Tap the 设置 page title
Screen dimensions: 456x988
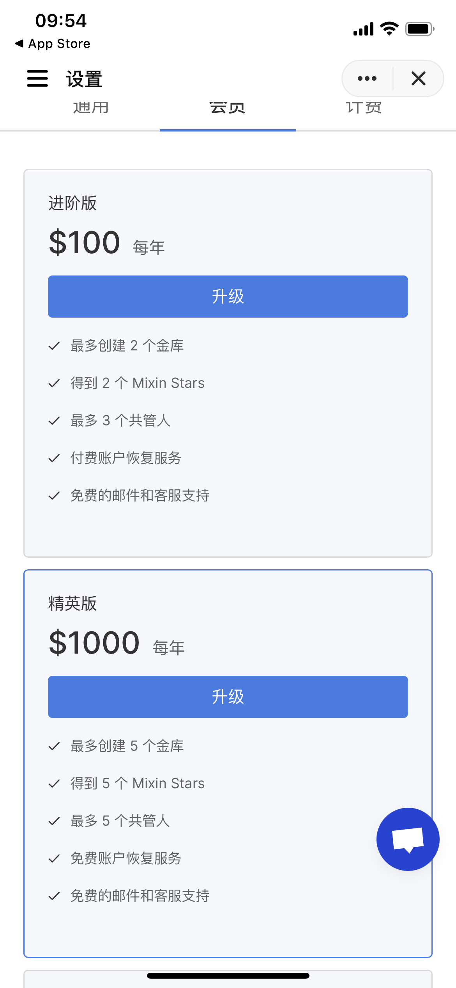pos(84,79)
